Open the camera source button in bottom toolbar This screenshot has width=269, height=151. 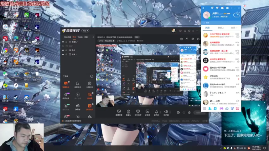click(x=128, y=113)
